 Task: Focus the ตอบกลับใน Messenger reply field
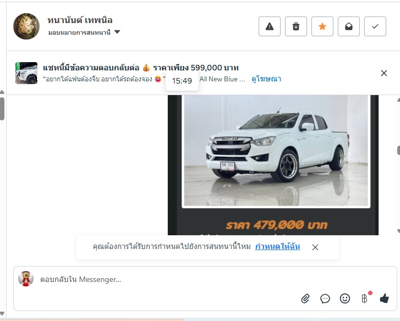[x=168, y=279]
